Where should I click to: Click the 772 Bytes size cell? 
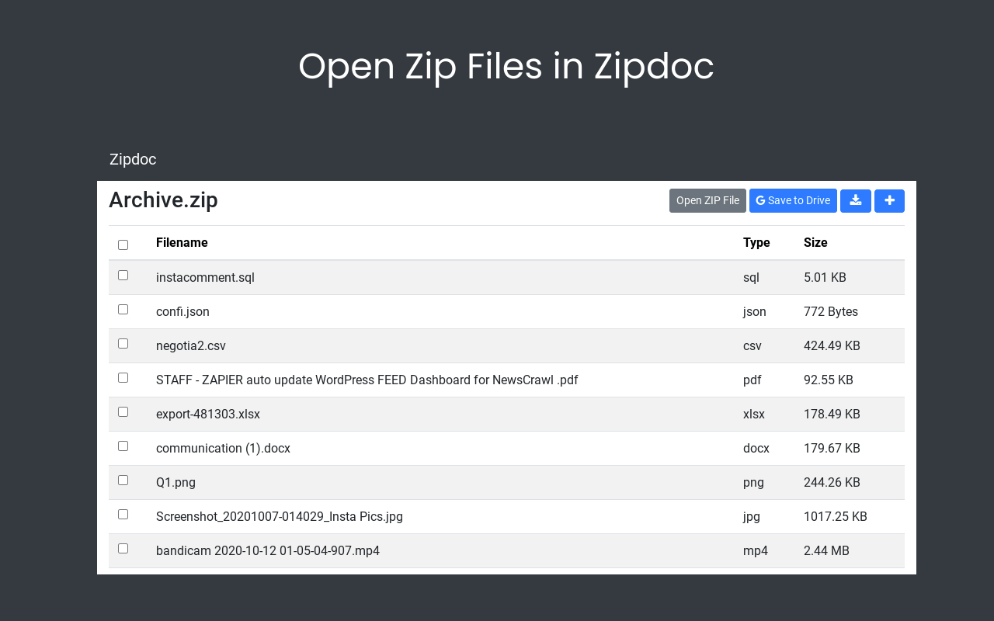click(831, 311)
